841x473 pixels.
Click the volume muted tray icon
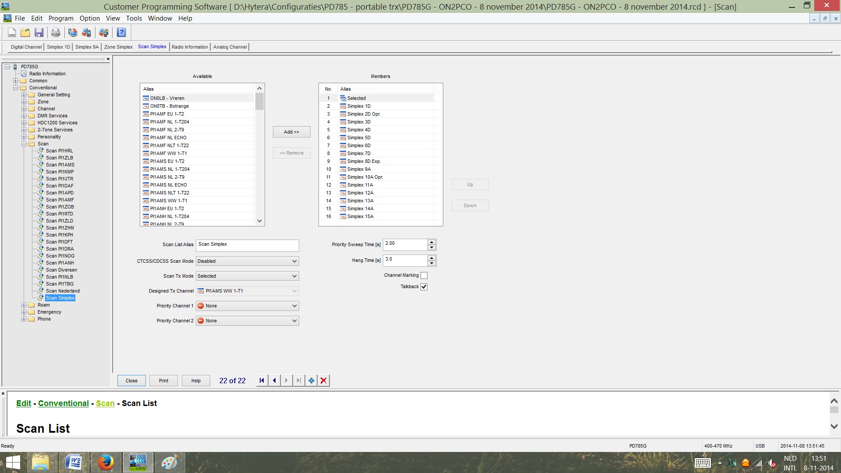click(772, 463)
